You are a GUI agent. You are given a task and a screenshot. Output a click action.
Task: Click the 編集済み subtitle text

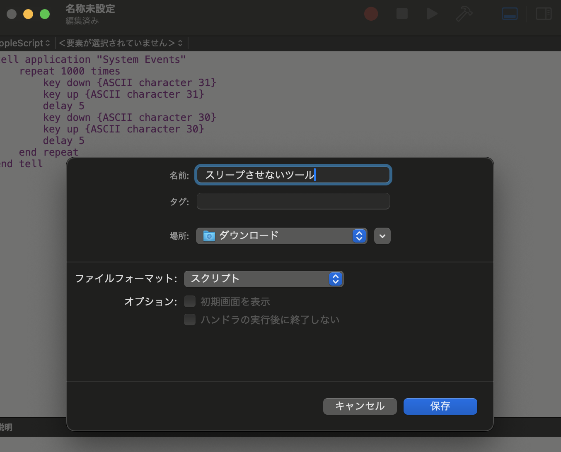point(82,21)
